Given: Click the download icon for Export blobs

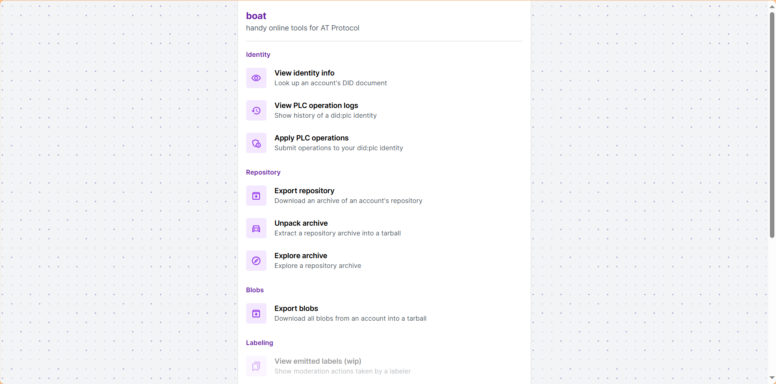Looking at the screenshot, I should pos(256,313).
